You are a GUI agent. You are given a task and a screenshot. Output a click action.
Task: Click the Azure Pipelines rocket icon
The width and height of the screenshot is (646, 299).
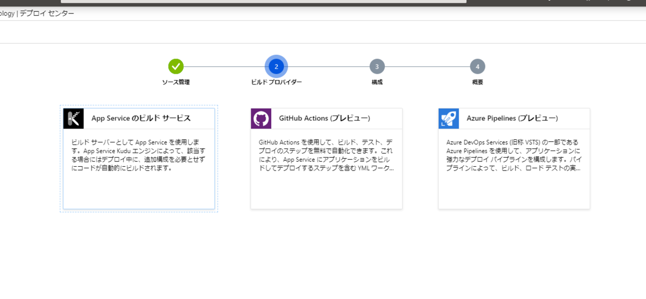point(448,118)
